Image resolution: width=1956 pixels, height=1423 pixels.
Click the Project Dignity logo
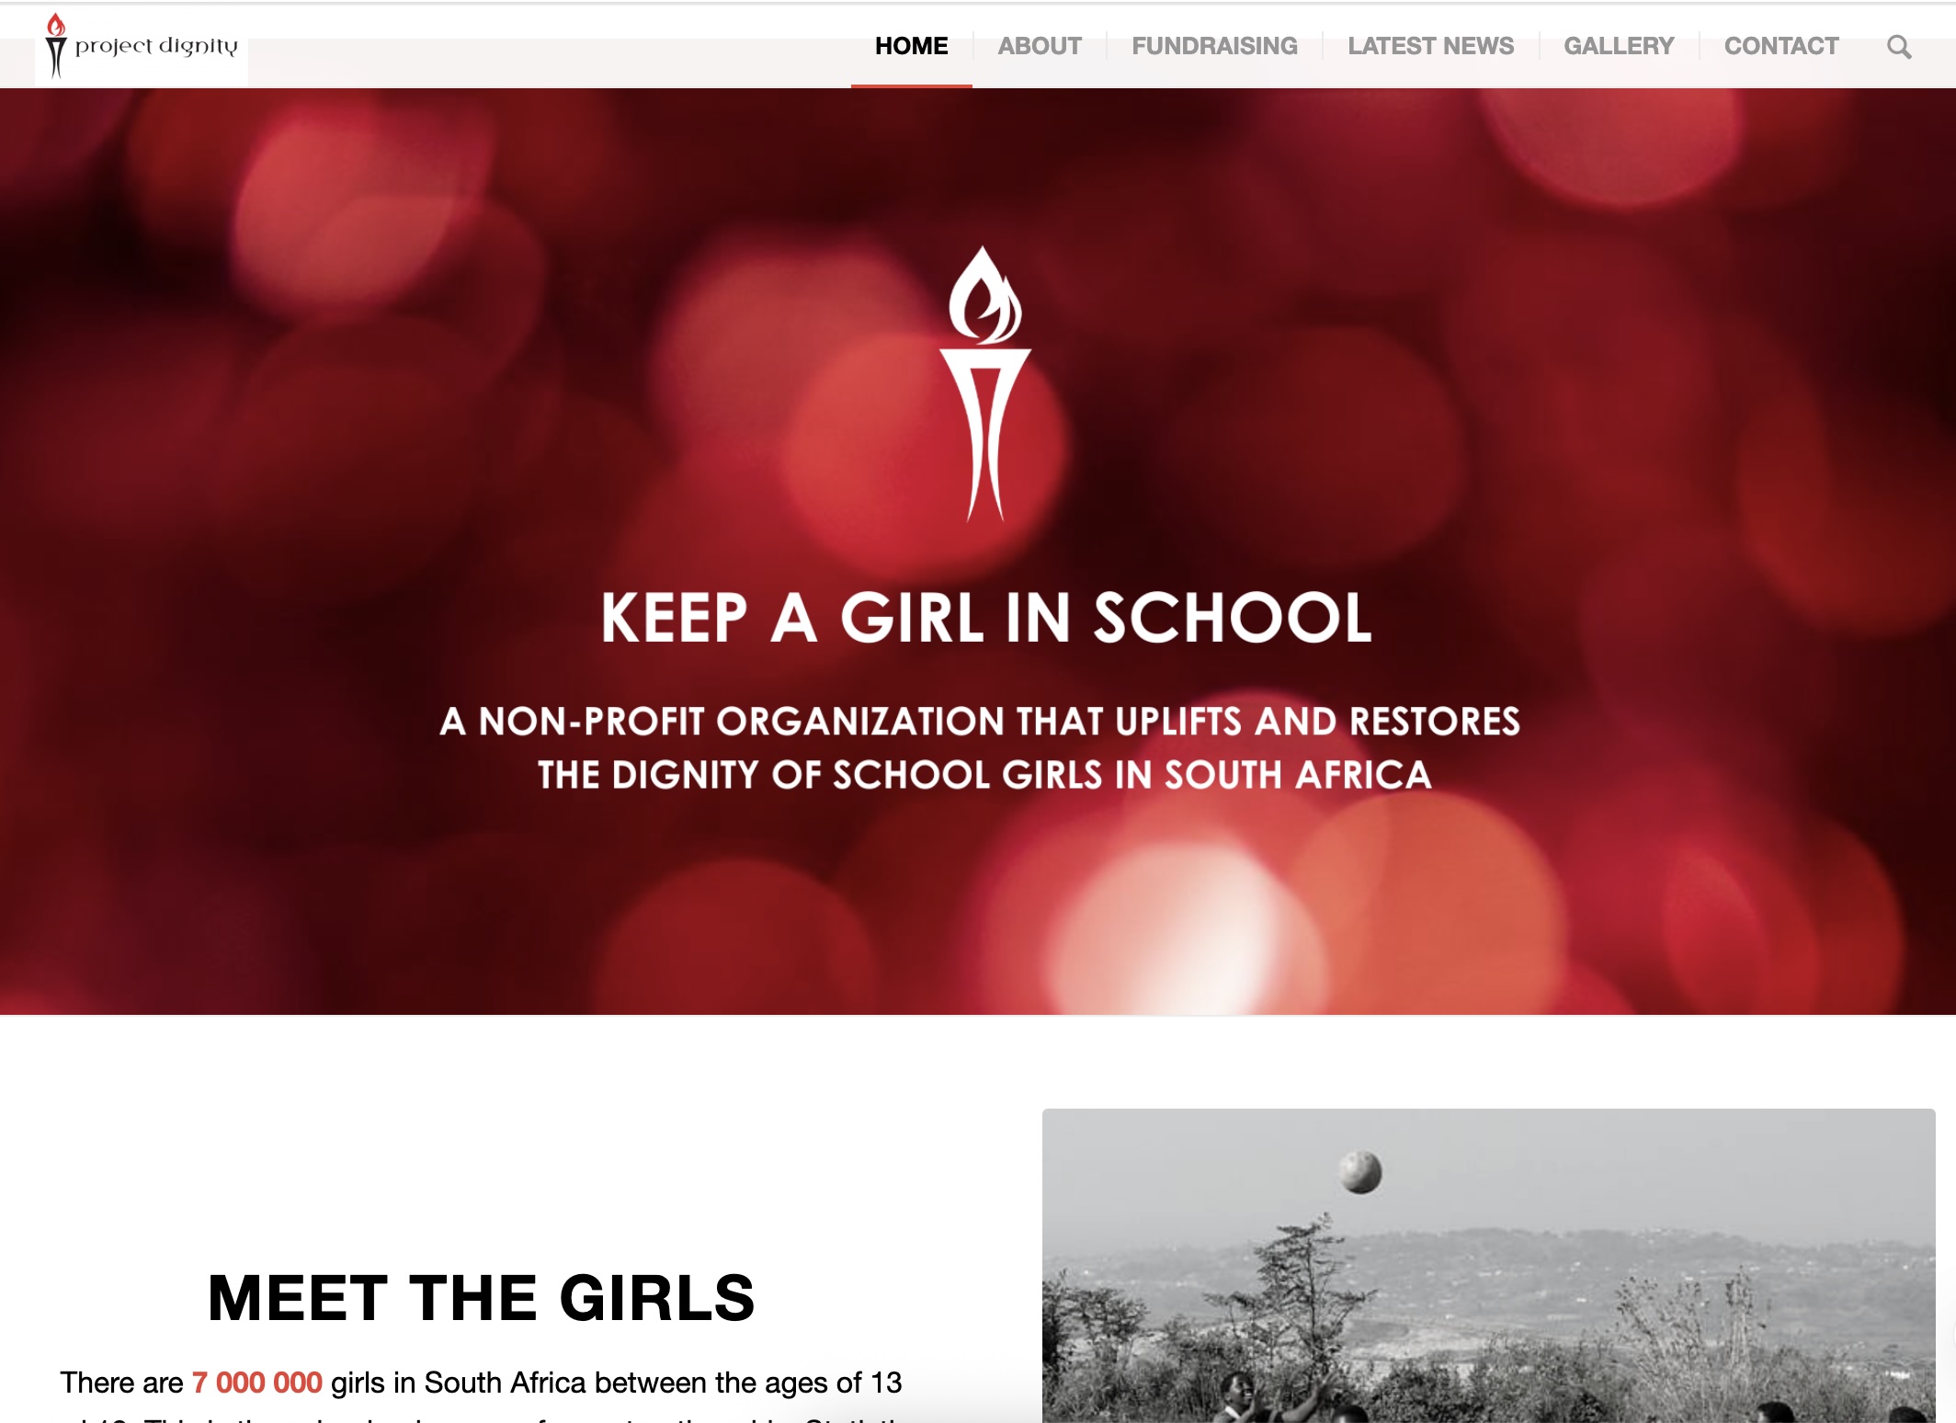(x=142, y=46)
